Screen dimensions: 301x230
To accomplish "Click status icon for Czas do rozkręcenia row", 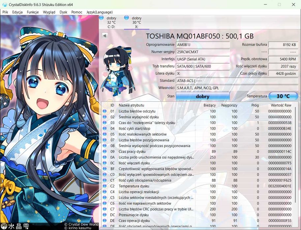I will (x=105, y=122).
